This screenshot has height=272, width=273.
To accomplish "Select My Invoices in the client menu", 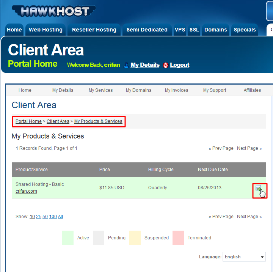I will click(x=177, y=90).
